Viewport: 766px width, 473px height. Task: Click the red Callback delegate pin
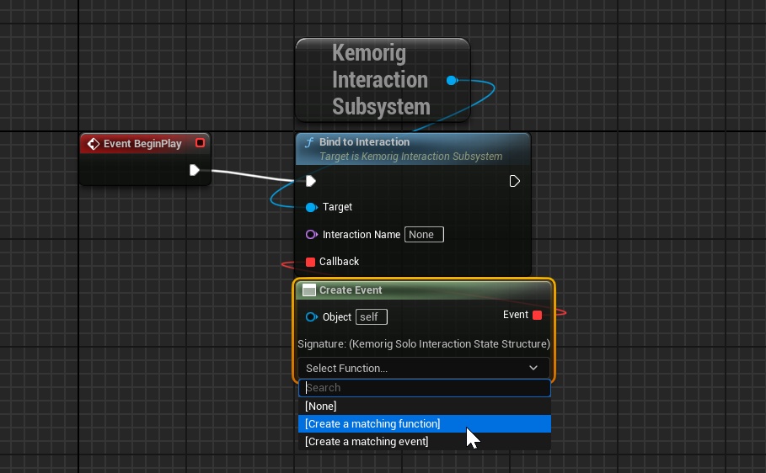click(x=311, y=262)
